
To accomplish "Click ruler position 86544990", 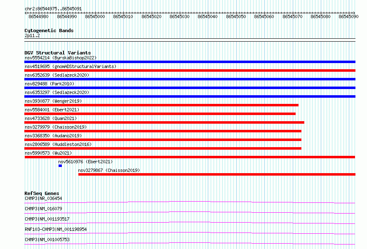I will [67, 16].
